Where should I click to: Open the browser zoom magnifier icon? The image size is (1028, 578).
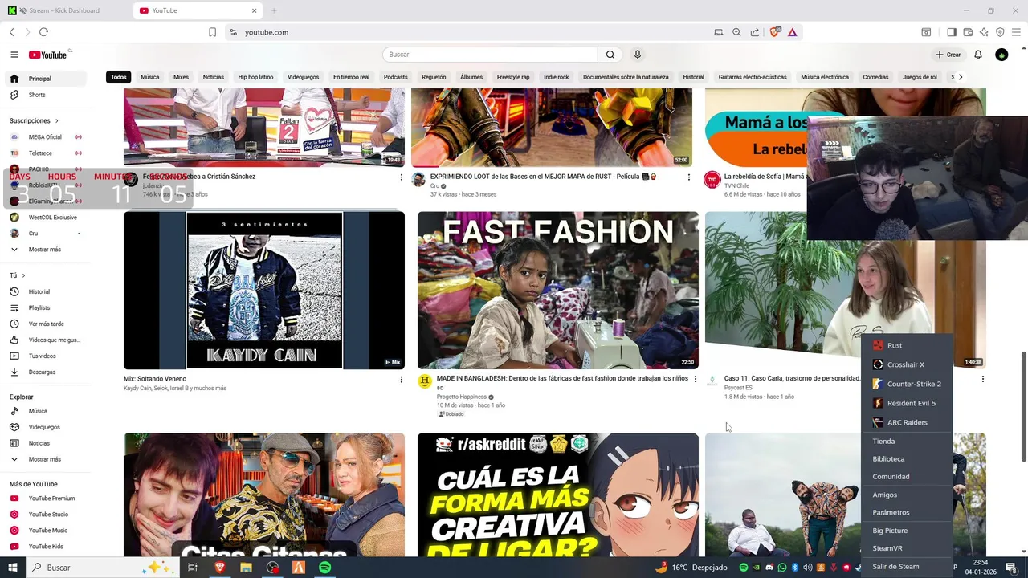[x=736, y=32]
